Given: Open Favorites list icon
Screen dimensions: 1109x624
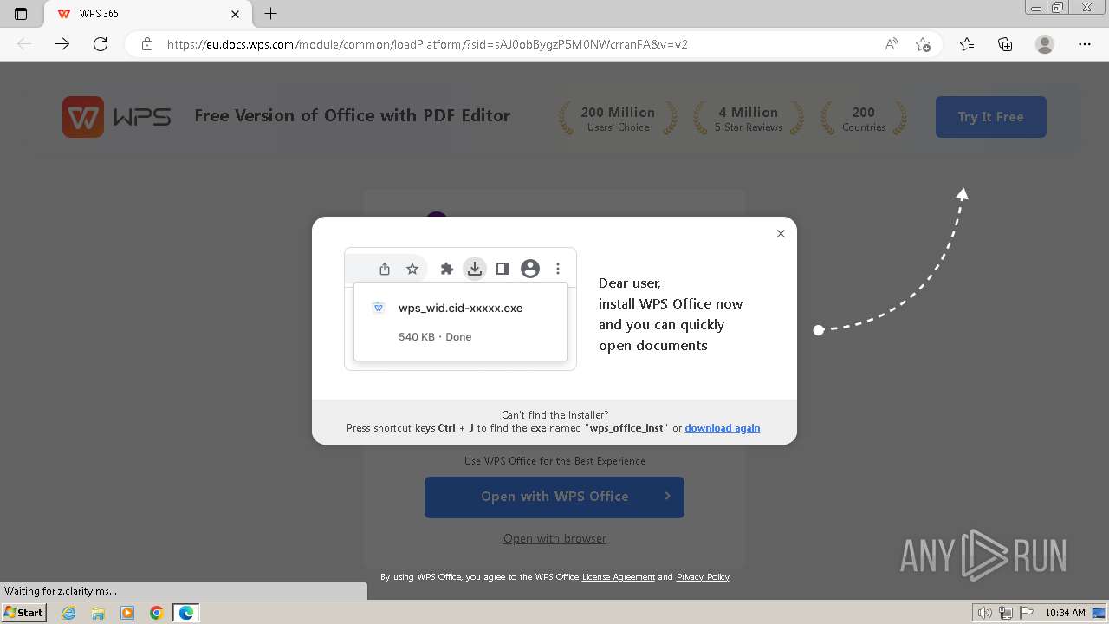Looking at the screenshot, I should tap(967, 44).
